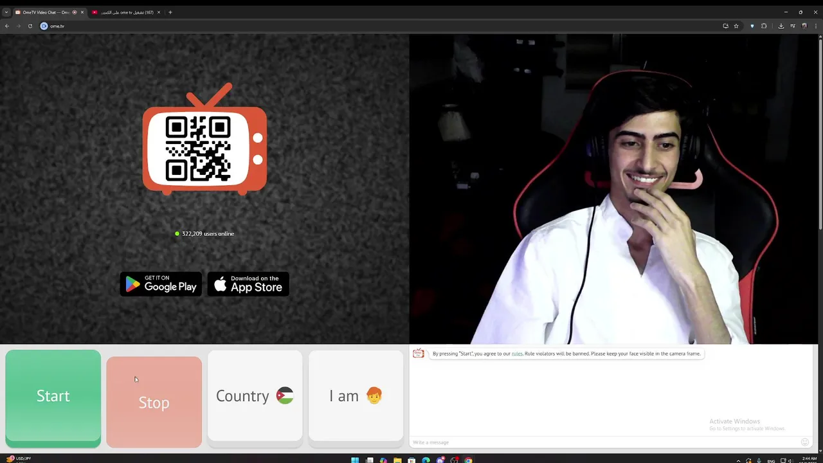Viewport: 823px width, 463px height.
Task: Open the browser downloads panel
Action: point(781,26)
